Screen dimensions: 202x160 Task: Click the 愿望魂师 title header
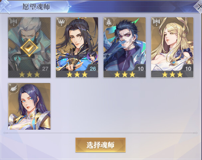tap(36, 7)
